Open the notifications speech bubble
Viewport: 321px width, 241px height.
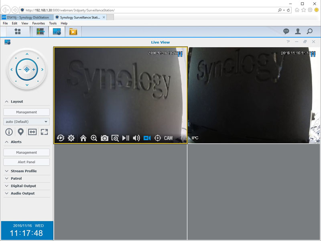pos(286,31)
